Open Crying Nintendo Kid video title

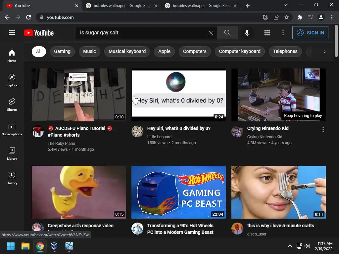[x=267, y=128]
